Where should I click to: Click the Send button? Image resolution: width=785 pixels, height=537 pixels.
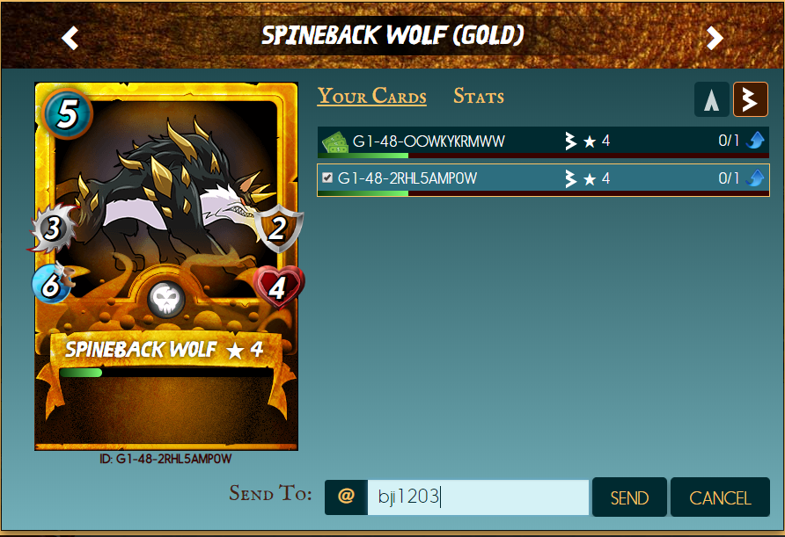pyautogui.click(x=629, y=497)
